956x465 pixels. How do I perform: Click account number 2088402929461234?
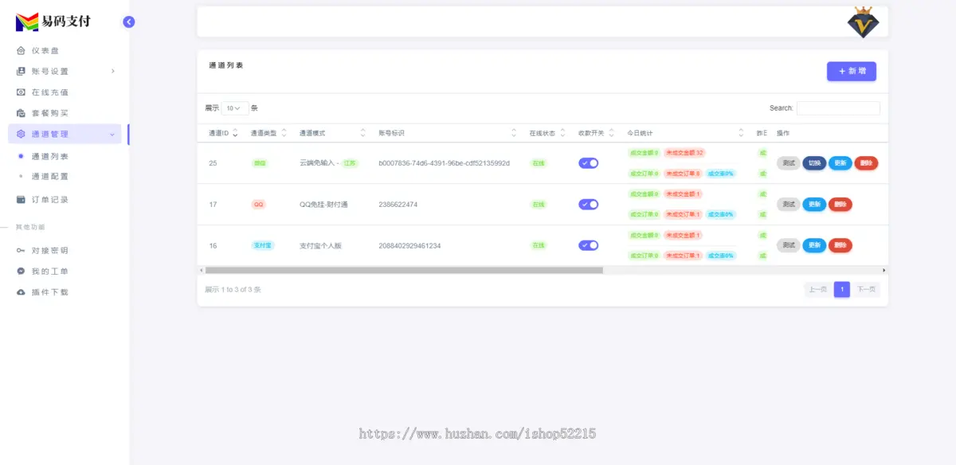point(409,246)
